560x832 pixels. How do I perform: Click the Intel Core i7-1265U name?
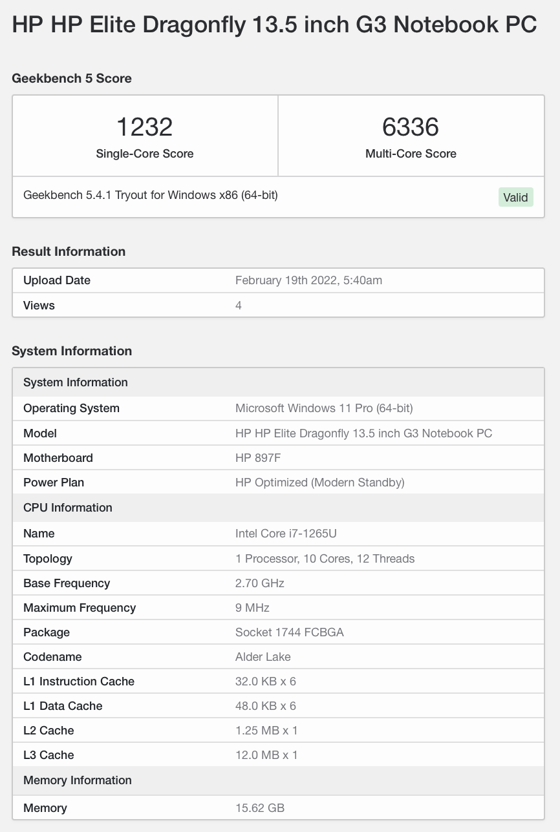point(286,534)
